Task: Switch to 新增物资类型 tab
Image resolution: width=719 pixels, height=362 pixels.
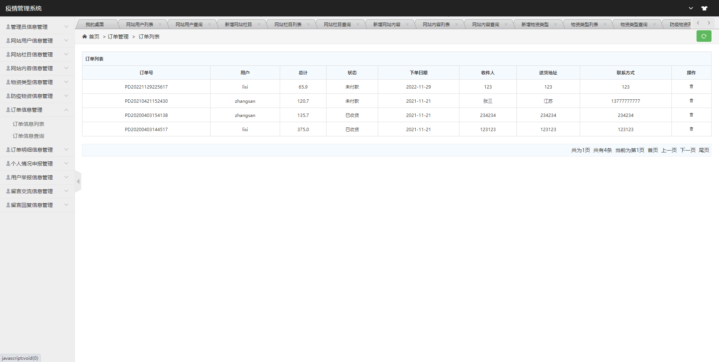Action: [x=535, y=25]
